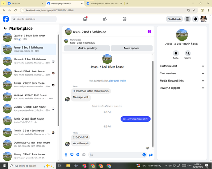Image resolution: width=212 pixels, height=169 pixels.
Task: Open the Dominique conversation
Action: click(28, 144)
